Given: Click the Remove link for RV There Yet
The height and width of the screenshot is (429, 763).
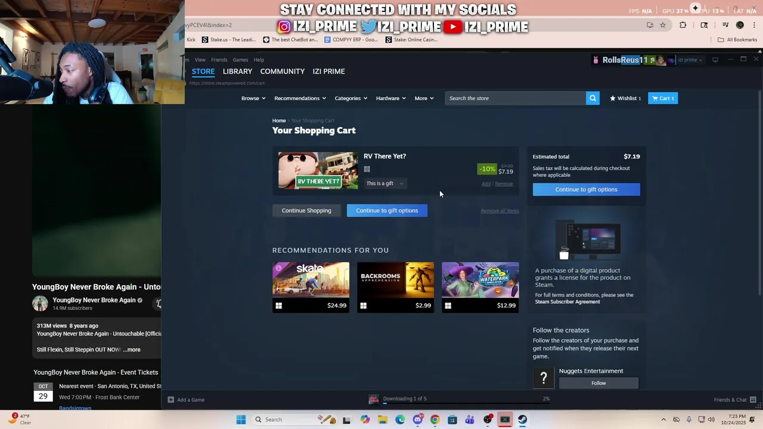Looking at the screenshot, I should (x=504, y=184).
